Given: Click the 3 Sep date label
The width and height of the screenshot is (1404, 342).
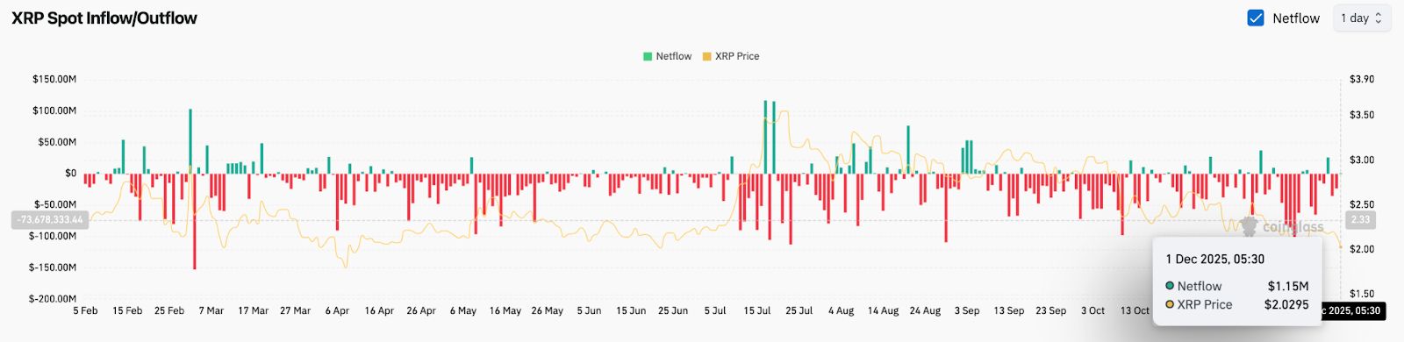Looking at the screenshot, I should (967, 310).
